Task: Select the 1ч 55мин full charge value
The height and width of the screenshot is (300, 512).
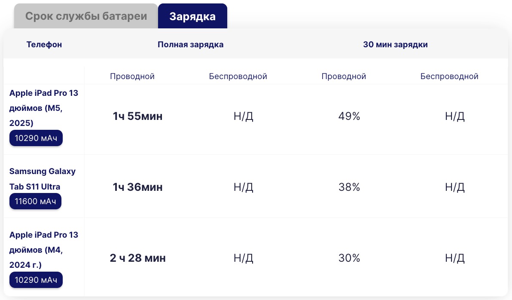Action: coord(137,116)
